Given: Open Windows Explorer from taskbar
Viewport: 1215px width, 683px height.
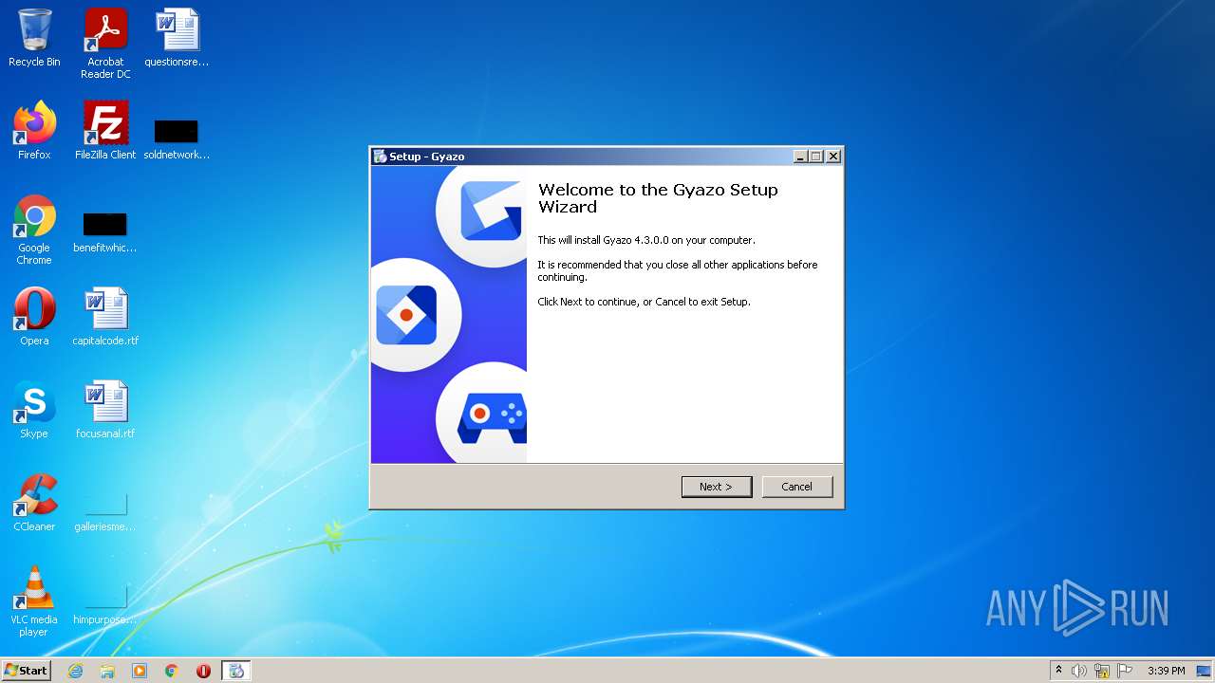Looking at the screenshot, I should [x=107, y=671].
